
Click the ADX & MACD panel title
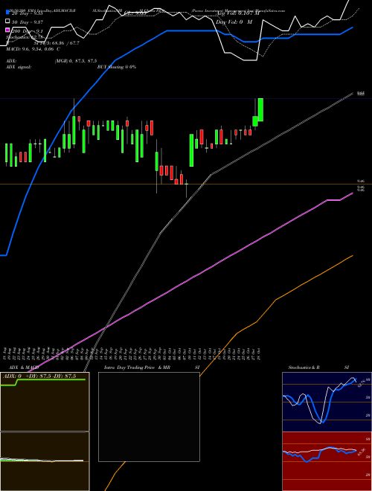tap(24, 368)
